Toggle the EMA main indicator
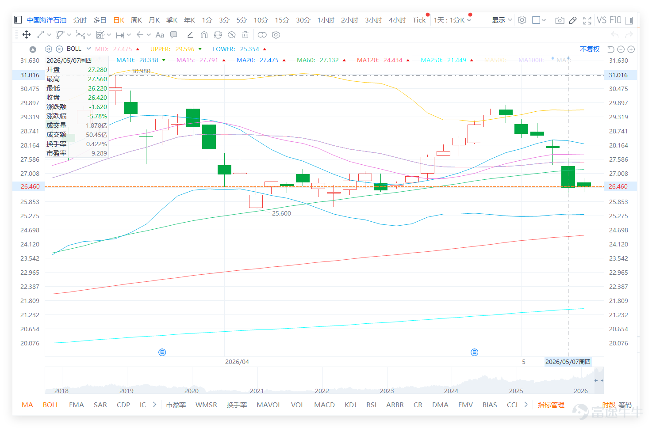 pyautogui.click(x=77, y=405)
